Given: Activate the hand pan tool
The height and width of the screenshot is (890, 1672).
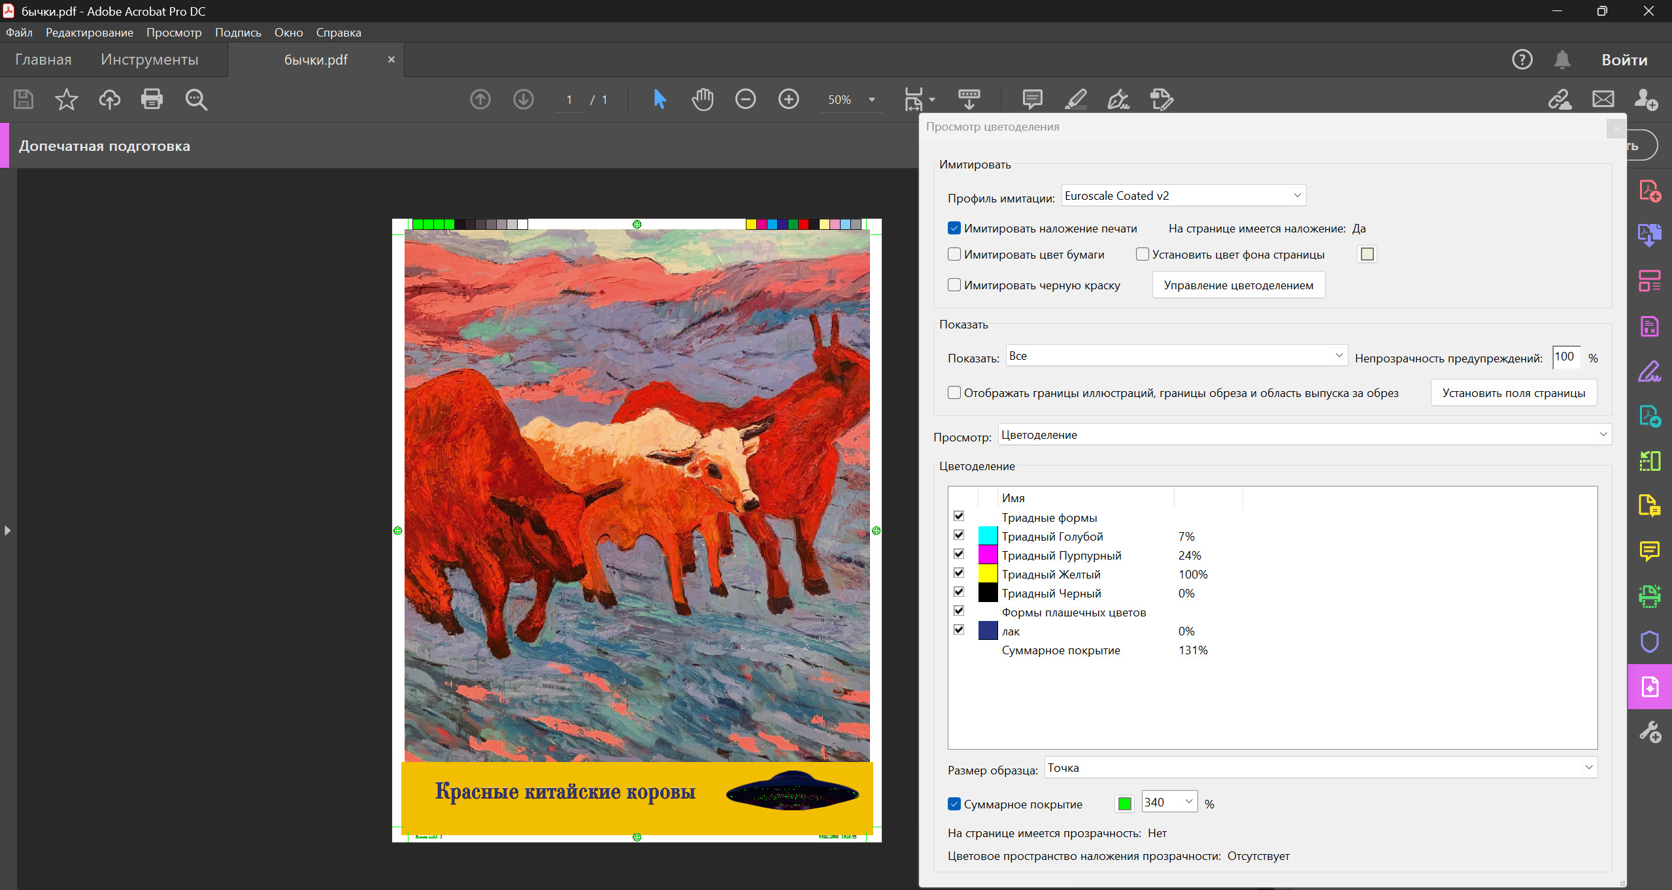Looking at the screenshot, I should (x=703, y=99).
